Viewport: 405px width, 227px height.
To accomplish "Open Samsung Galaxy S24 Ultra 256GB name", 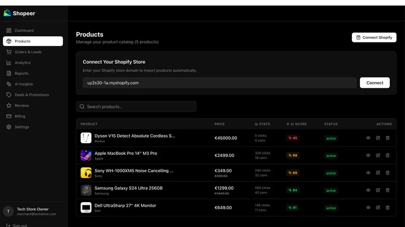I will pyautogui.click(x=129, y=188).
